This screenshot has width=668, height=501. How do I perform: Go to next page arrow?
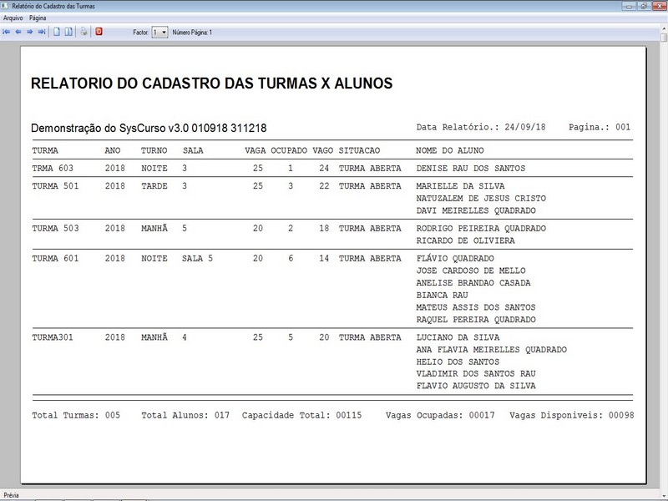[x=30, y=32]
